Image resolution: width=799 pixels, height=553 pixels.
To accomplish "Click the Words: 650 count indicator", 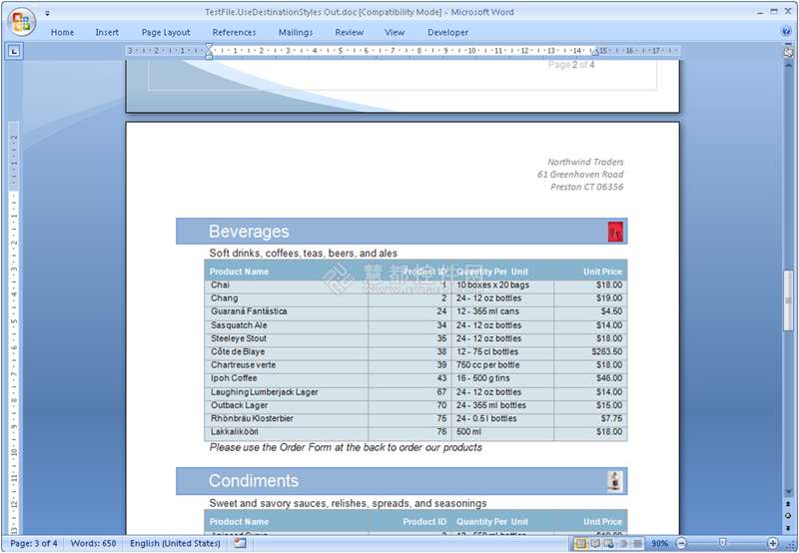I will (x=93, y=543).
